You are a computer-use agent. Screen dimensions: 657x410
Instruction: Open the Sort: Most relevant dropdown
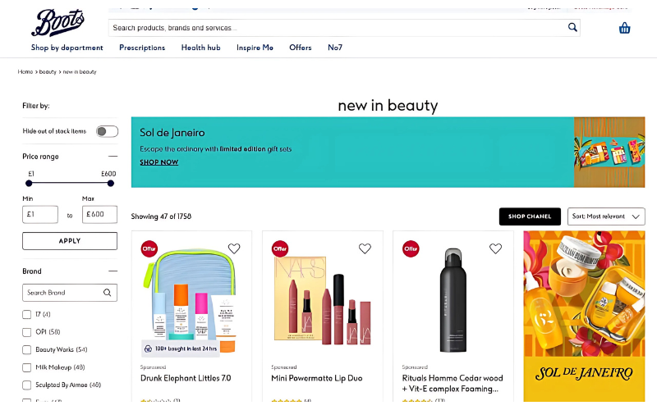(606, 216)
